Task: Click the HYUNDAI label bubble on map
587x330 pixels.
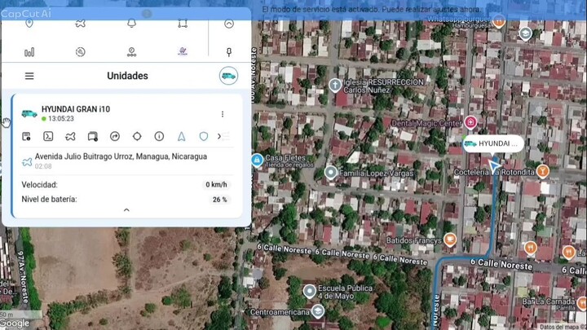Action: (492, 143)
